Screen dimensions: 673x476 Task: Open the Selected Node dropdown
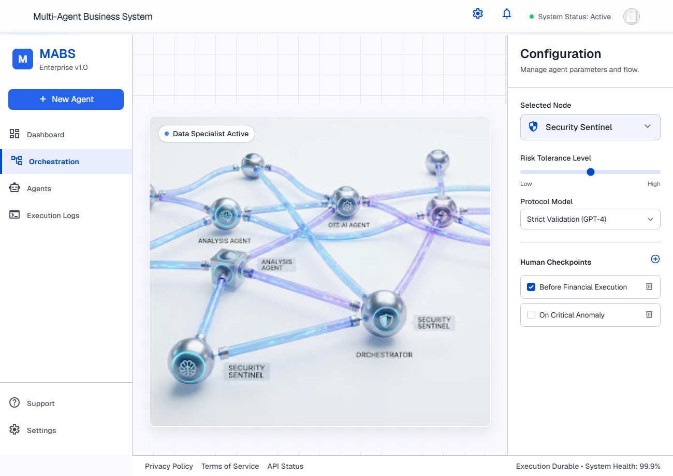click(x=590, y=127)
